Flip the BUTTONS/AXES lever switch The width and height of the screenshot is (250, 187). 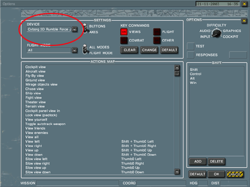click(85, 28)
